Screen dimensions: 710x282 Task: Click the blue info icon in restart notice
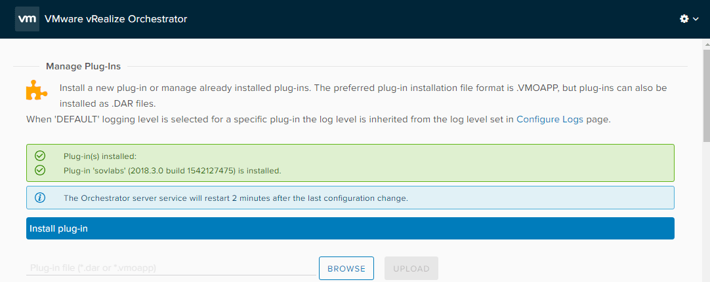click(40, 198)
